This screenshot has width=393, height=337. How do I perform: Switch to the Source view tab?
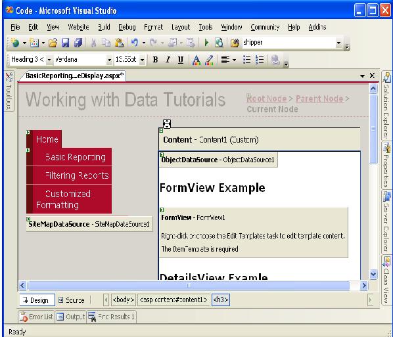coord(72,300)
